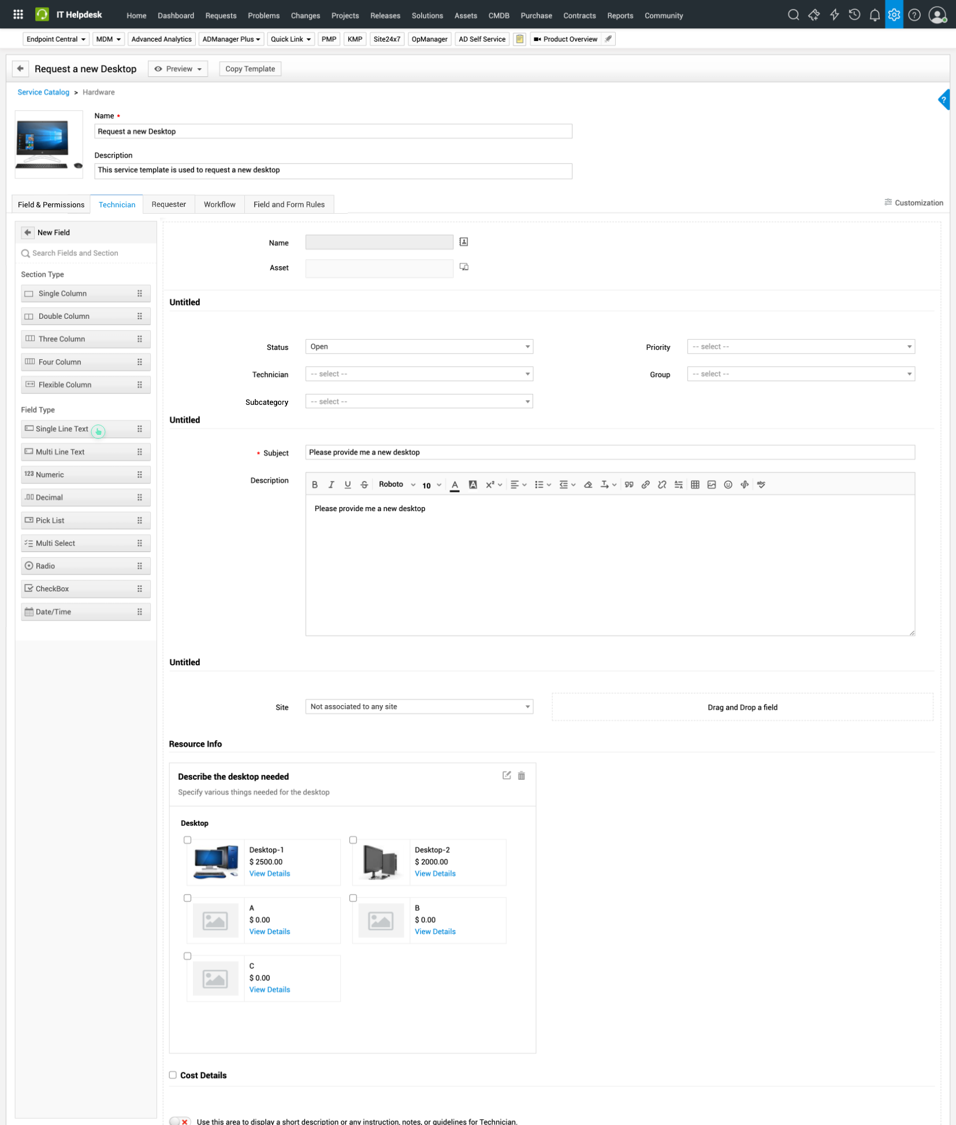Open the Service Catalog breadcrumb link
Viewport: 956px width, 1125px height.
[43, 92]
